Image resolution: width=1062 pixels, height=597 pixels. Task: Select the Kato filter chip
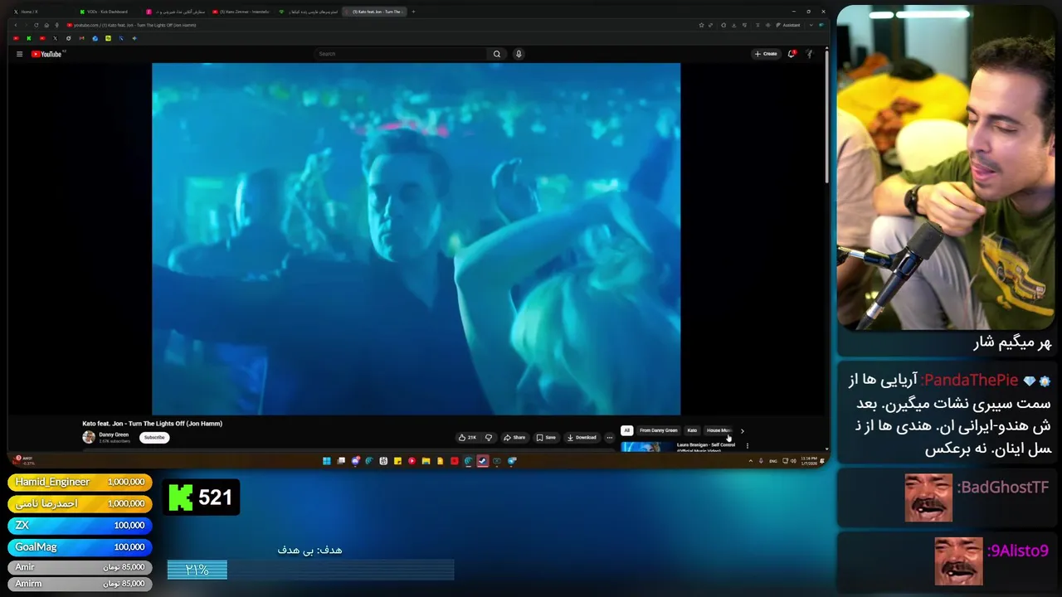tap(692, 430)
